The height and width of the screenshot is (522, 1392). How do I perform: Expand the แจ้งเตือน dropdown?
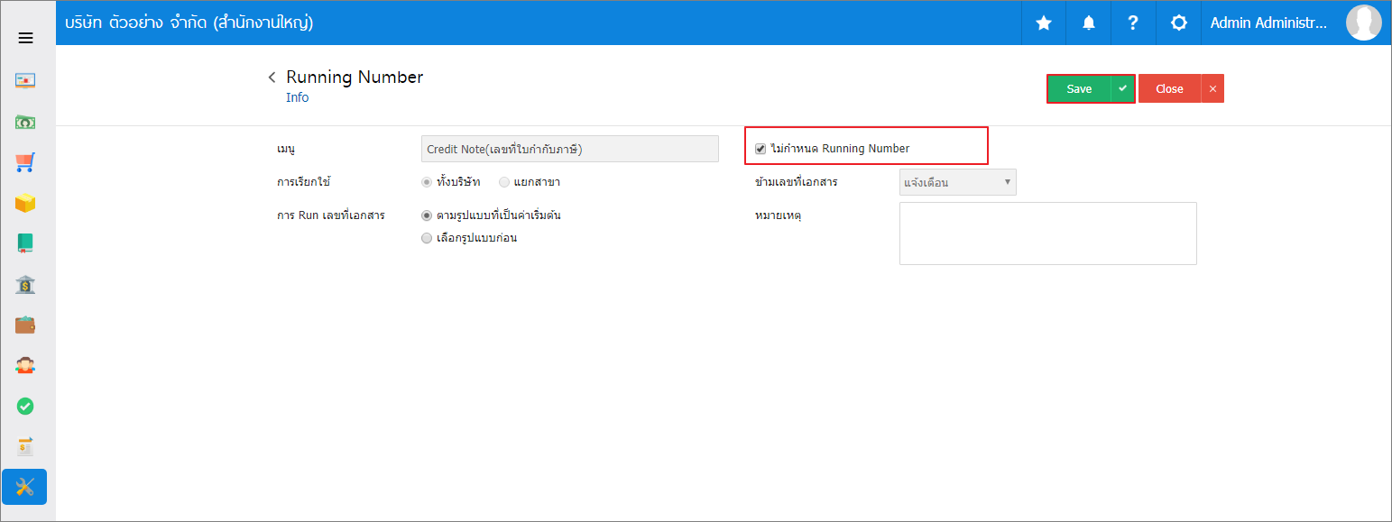point(958,182)
